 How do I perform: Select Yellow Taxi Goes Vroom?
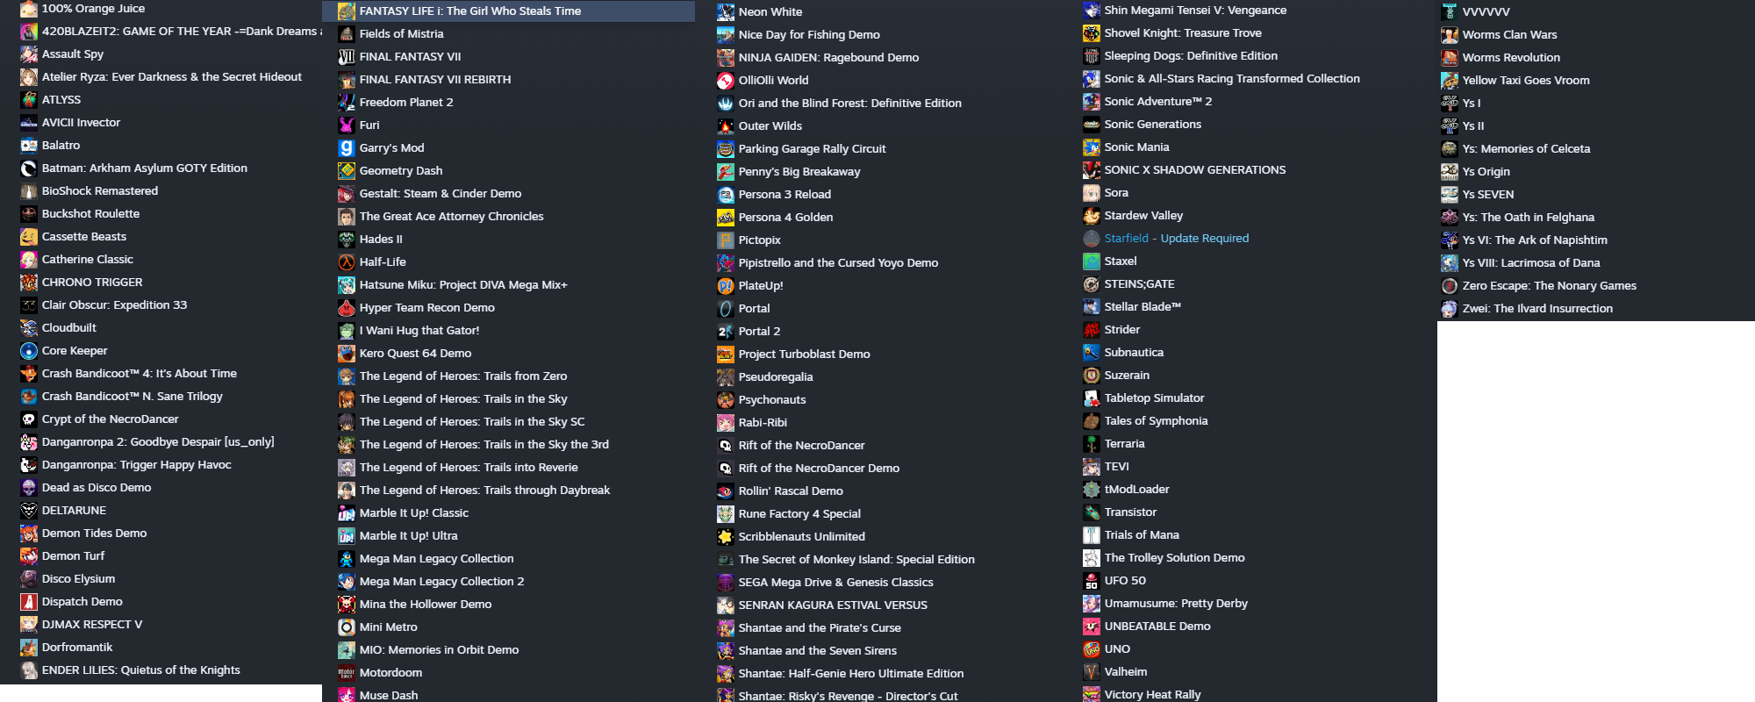[x=1526, y=81]
